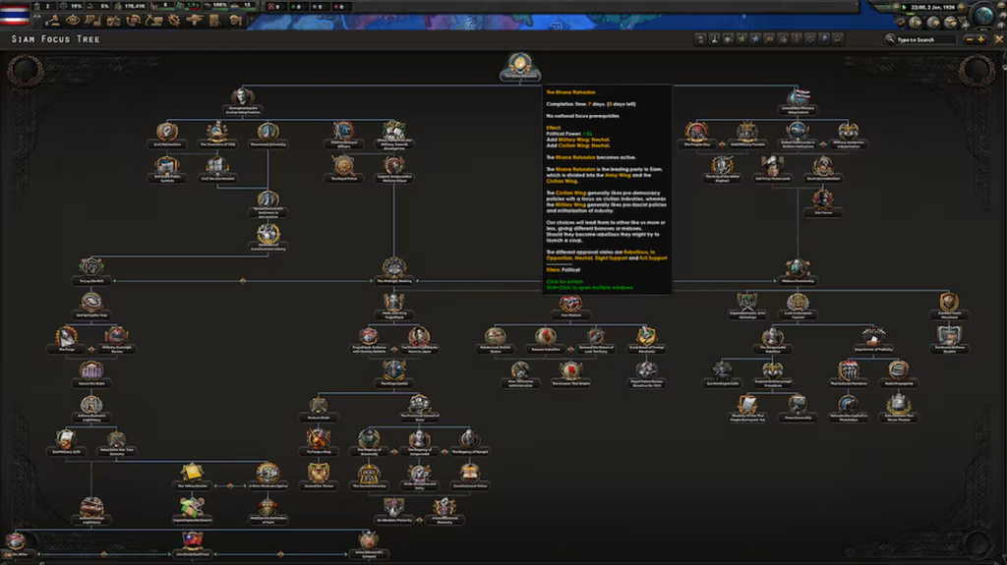Choose The Sacred Hierarchy focus
The height and width of the screenshot is (565, 1007).
369,476
